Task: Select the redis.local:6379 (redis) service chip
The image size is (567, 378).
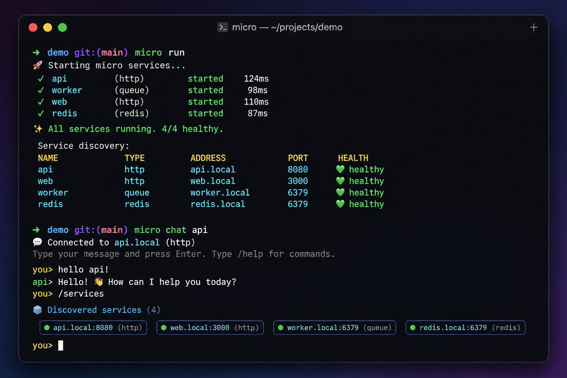Action: [466, 327]
